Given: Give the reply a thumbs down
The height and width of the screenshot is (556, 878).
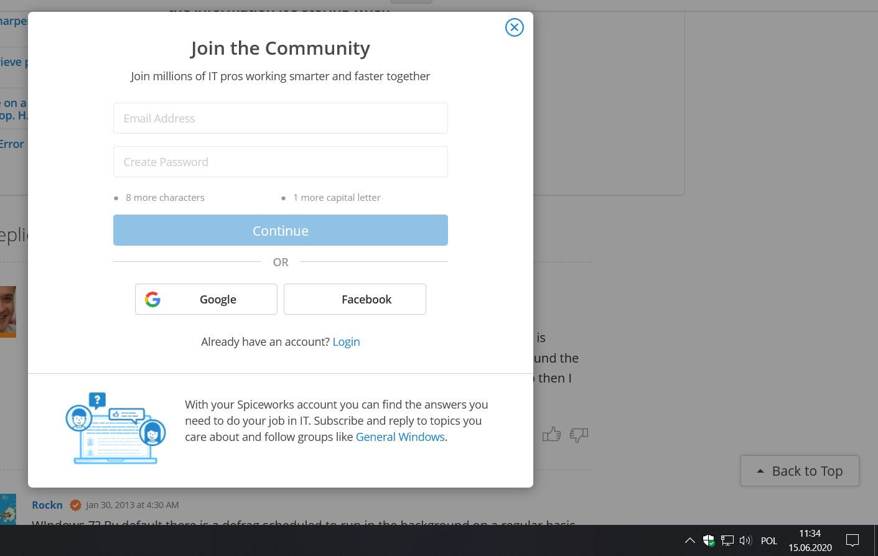Looking at the screenshot, I should pos(579,435).
